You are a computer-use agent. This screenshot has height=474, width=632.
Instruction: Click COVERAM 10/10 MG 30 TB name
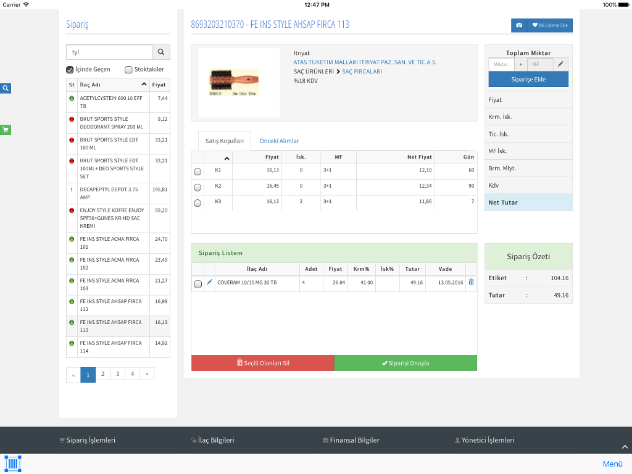click(247, 283)
